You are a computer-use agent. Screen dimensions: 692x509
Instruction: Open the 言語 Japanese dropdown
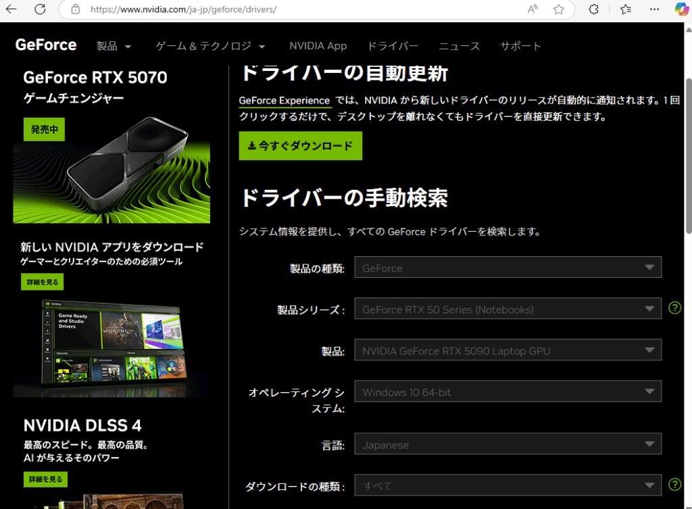point(508,444)
